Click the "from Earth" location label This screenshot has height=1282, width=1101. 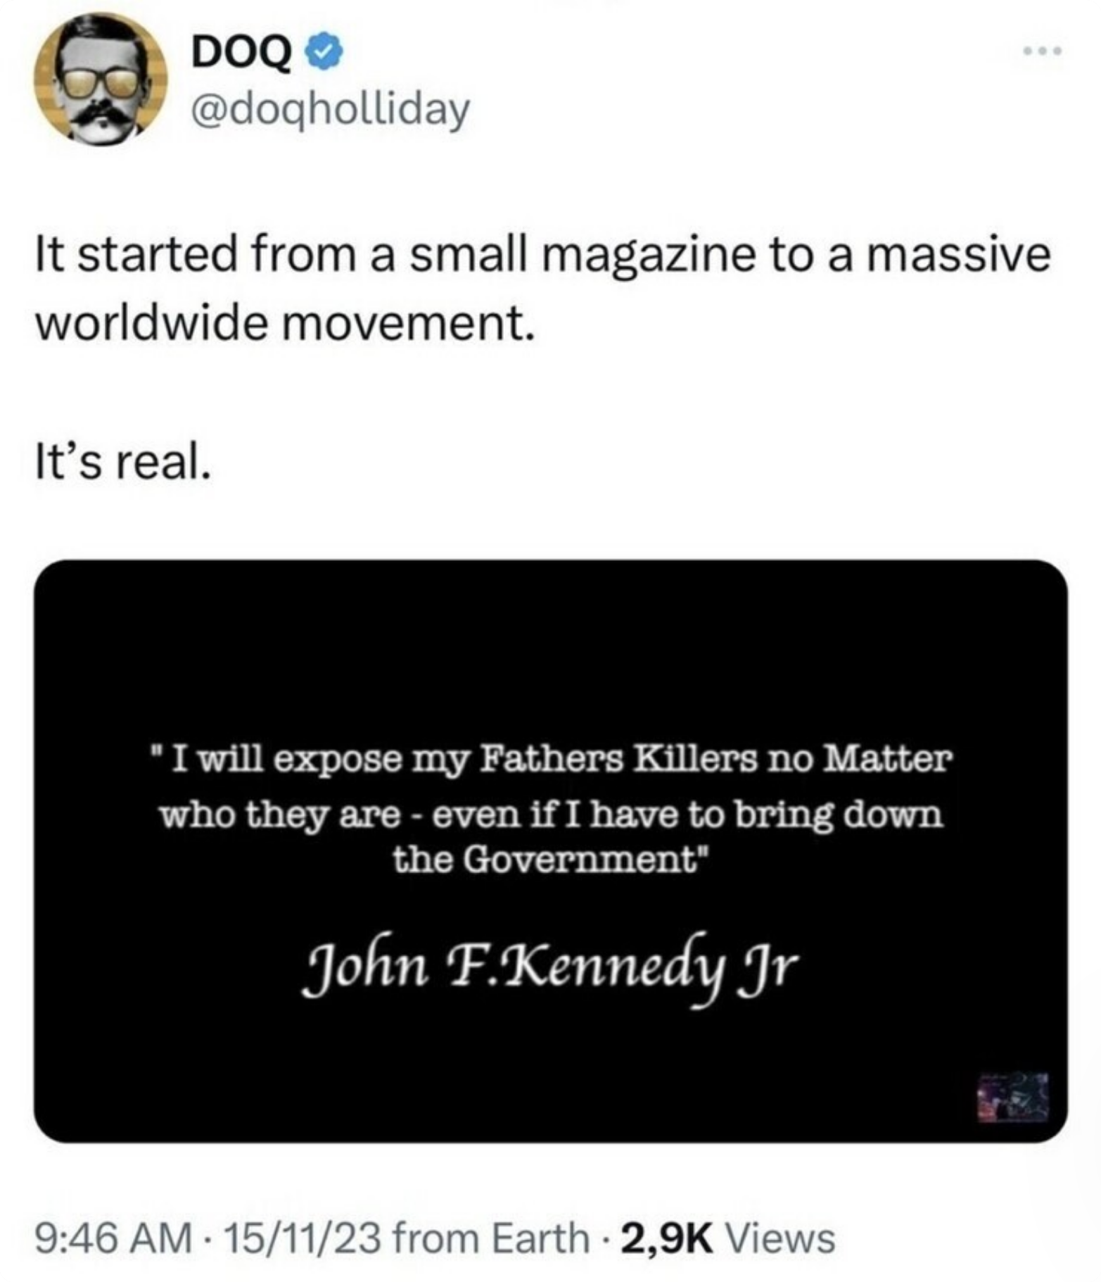coord(490,1238)
